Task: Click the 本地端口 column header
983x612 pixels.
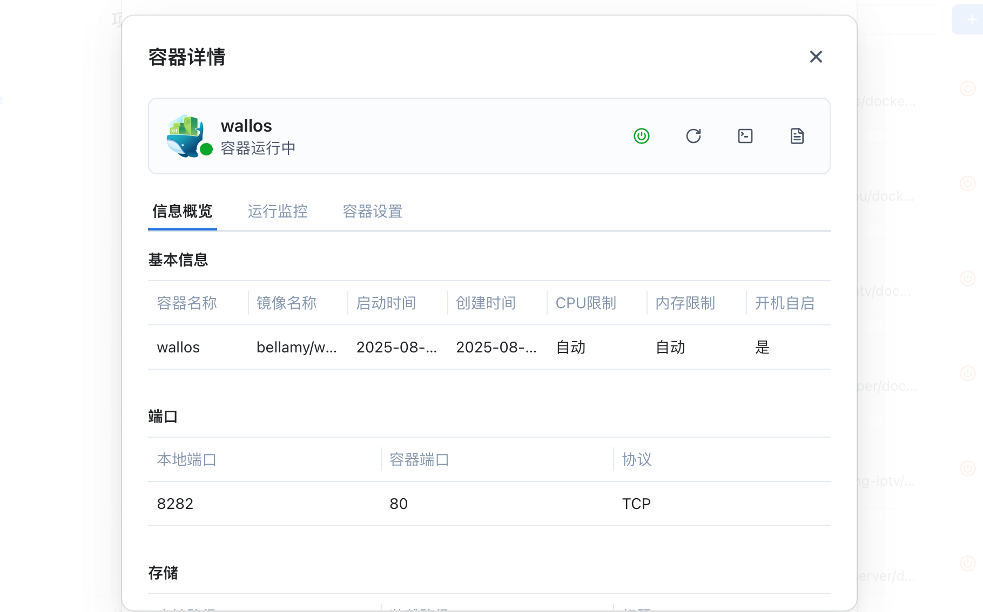Action: (187, 459)
